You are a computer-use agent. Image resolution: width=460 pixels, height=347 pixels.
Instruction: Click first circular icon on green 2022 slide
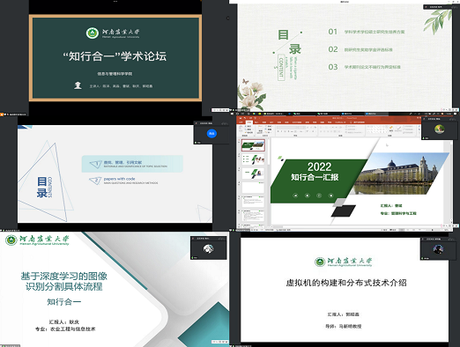pos(295,196)
